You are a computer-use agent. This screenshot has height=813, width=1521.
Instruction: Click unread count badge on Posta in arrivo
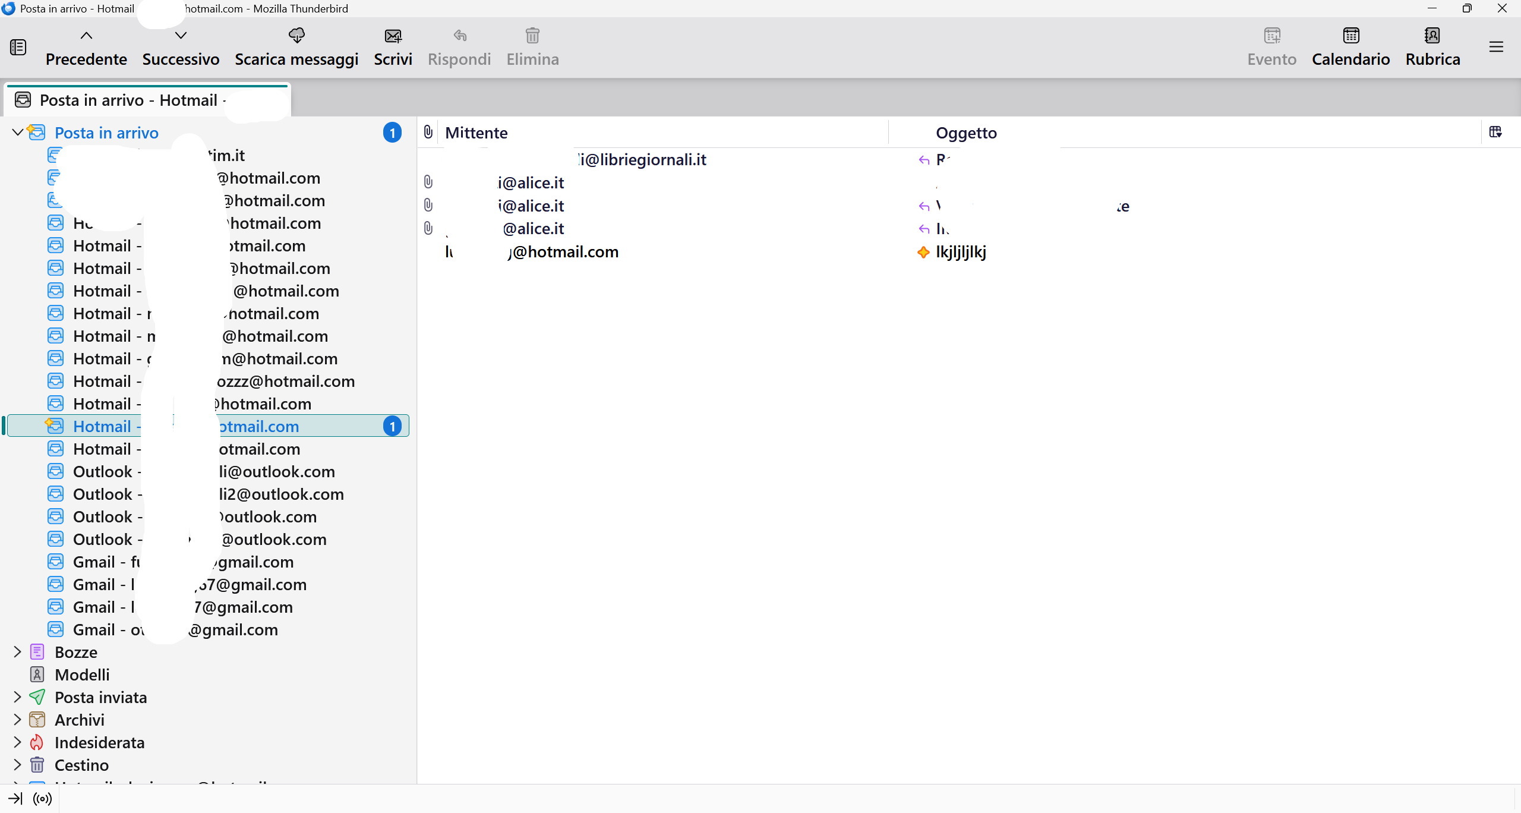click(x=392, y=133)
